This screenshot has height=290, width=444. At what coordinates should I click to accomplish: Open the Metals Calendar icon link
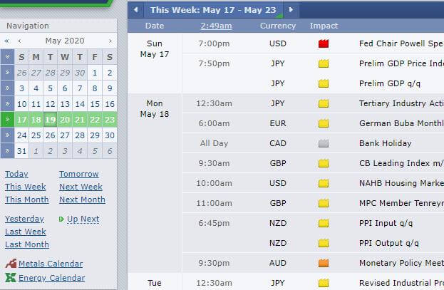11,264
